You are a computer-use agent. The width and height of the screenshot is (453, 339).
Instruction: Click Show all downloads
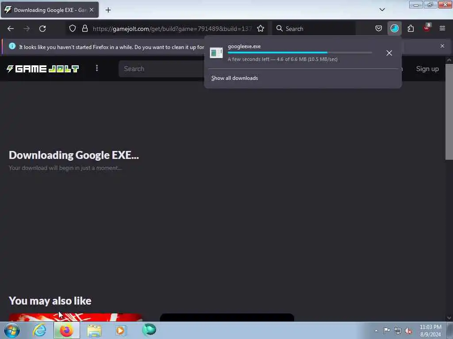click(234, 78)
